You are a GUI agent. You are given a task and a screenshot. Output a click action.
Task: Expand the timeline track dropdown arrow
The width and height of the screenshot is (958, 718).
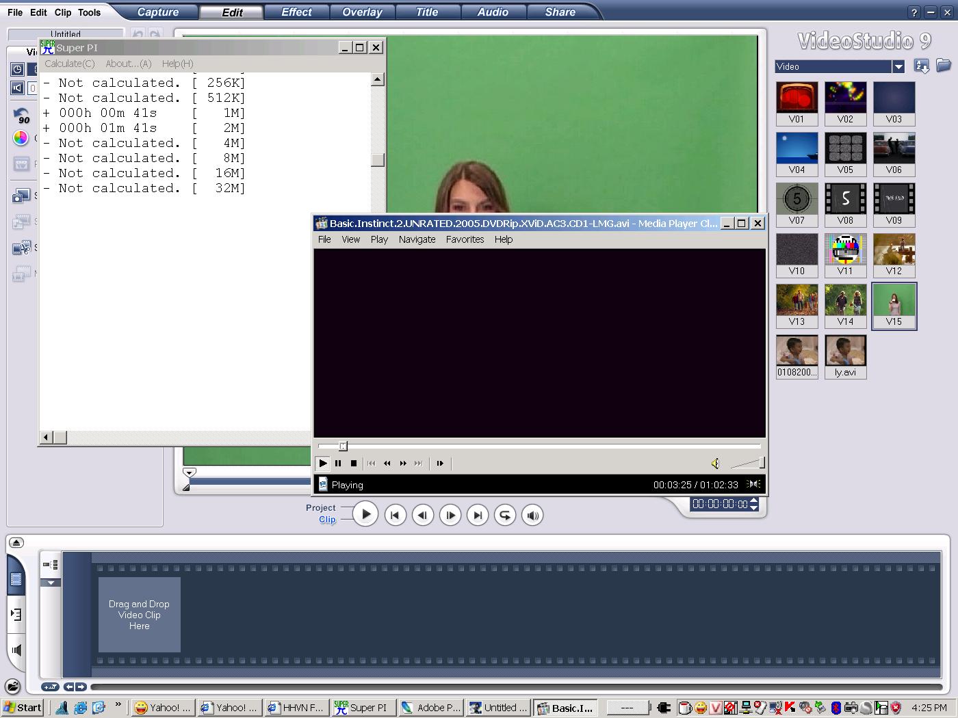click(51, 583)
